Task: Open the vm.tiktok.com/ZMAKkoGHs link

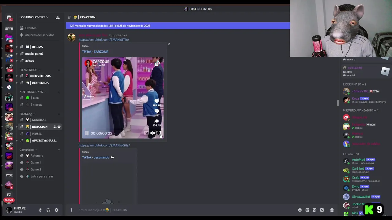Action: pos(104,145)
